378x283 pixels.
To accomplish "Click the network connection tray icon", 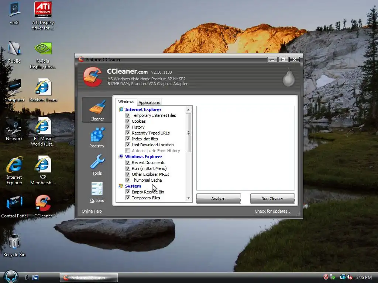I will [343, 277].
